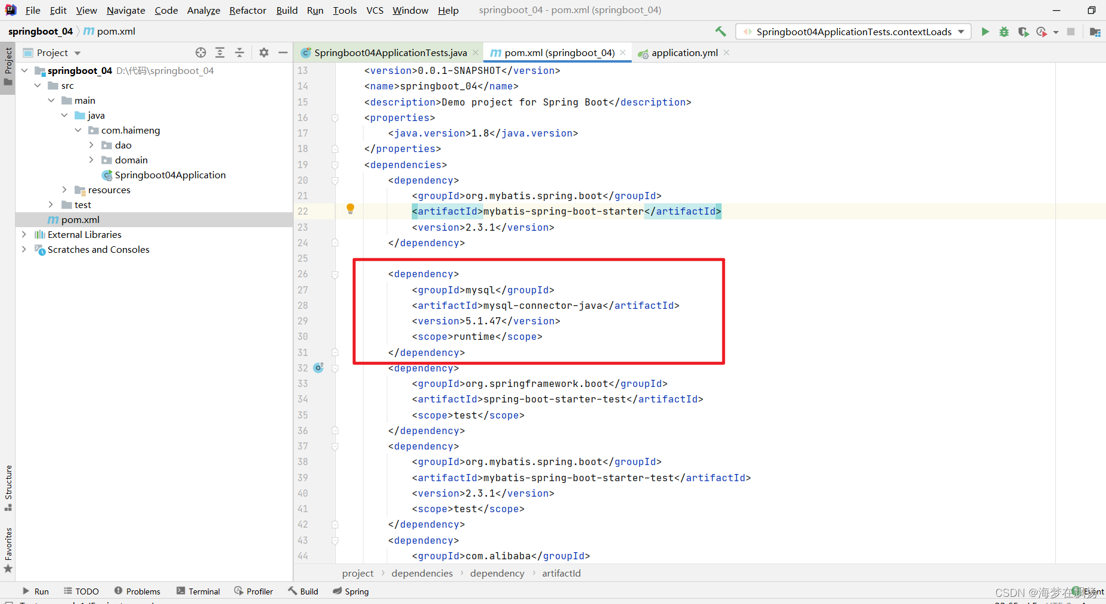
Task: Fold the properties tag at line 16
Action: click(x=335, y=118)
